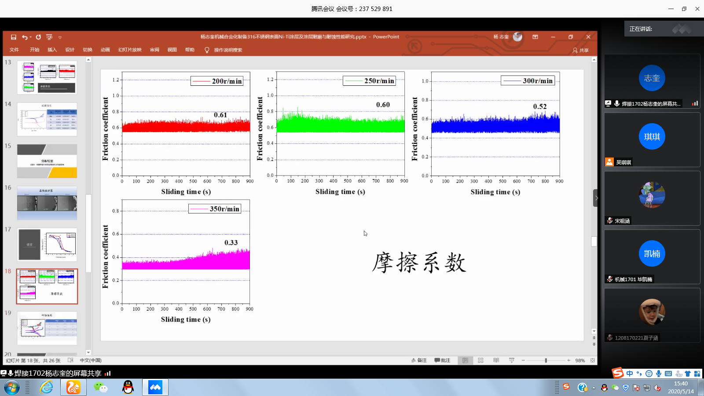Open the undo history dropdown arrow
704x396 pixels.
(30, 37)
